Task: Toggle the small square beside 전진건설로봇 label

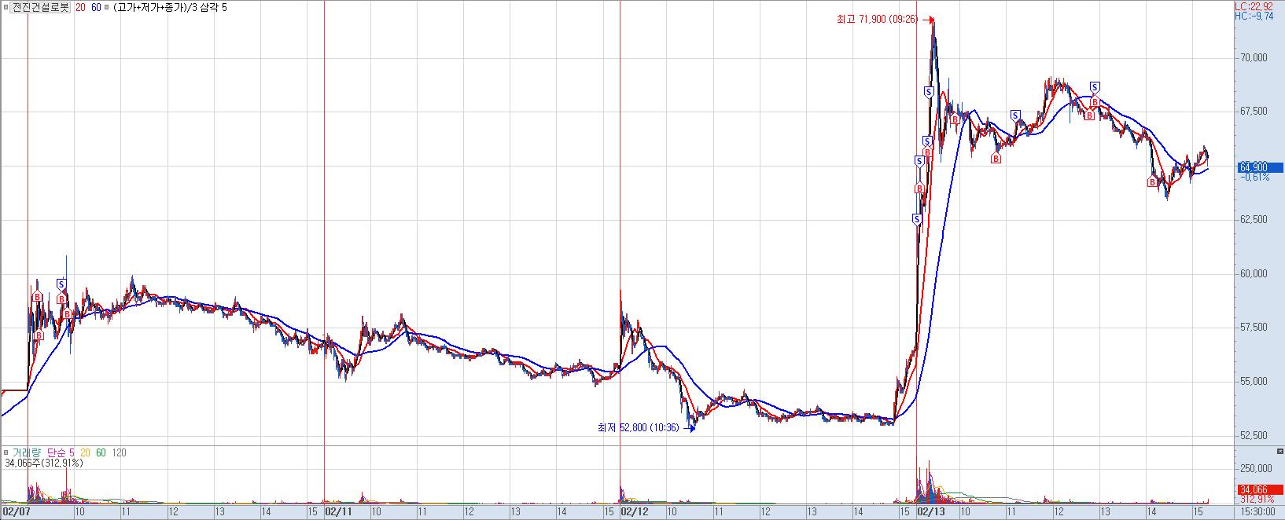Action: tap(6, 7)
